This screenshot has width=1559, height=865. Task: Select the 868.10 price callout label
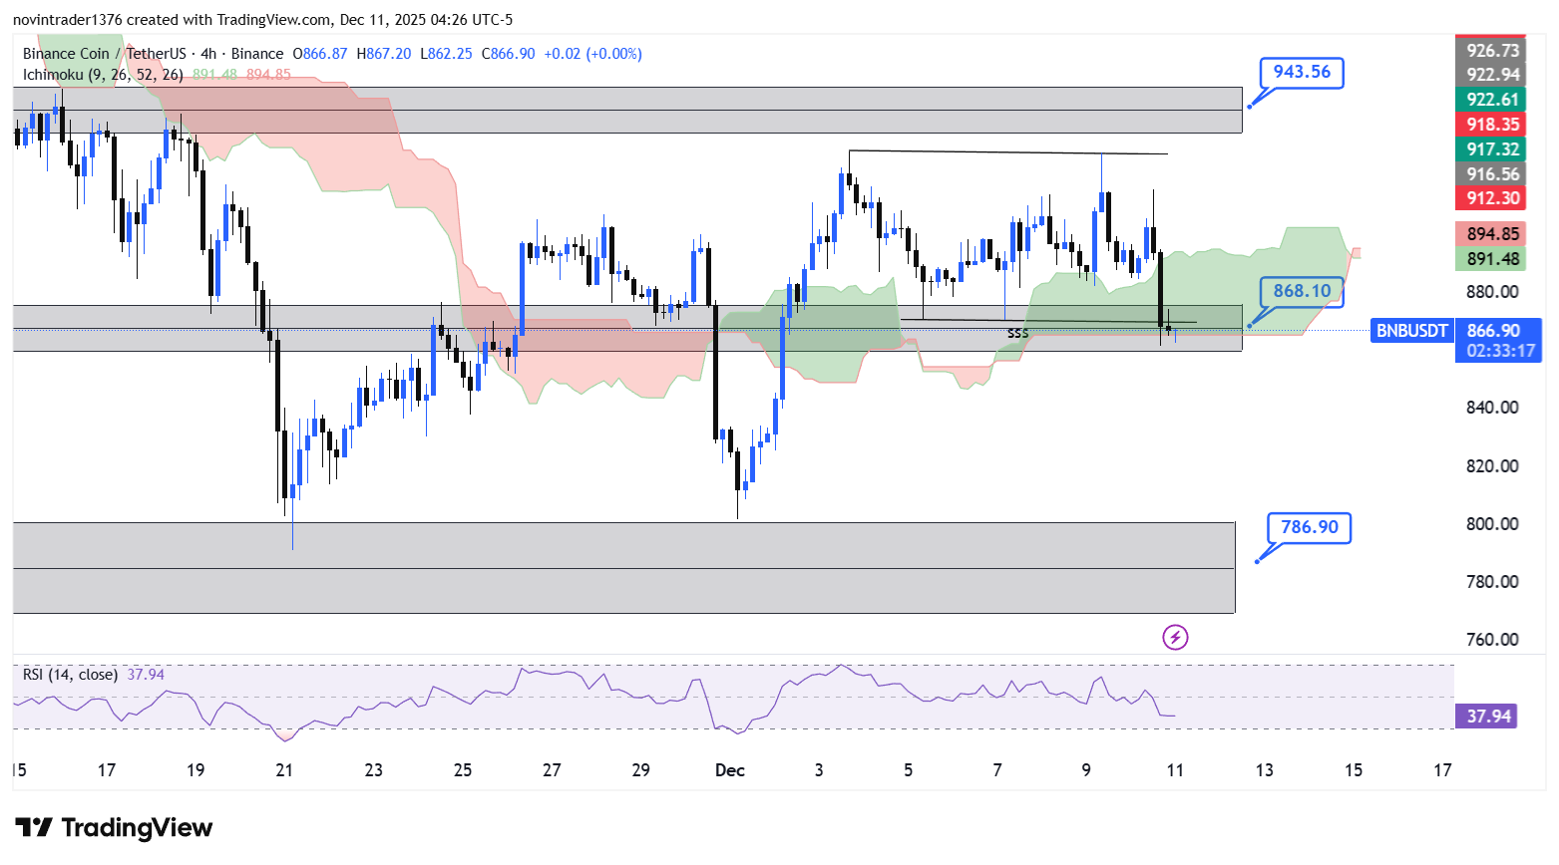[x=1301, y=291]
